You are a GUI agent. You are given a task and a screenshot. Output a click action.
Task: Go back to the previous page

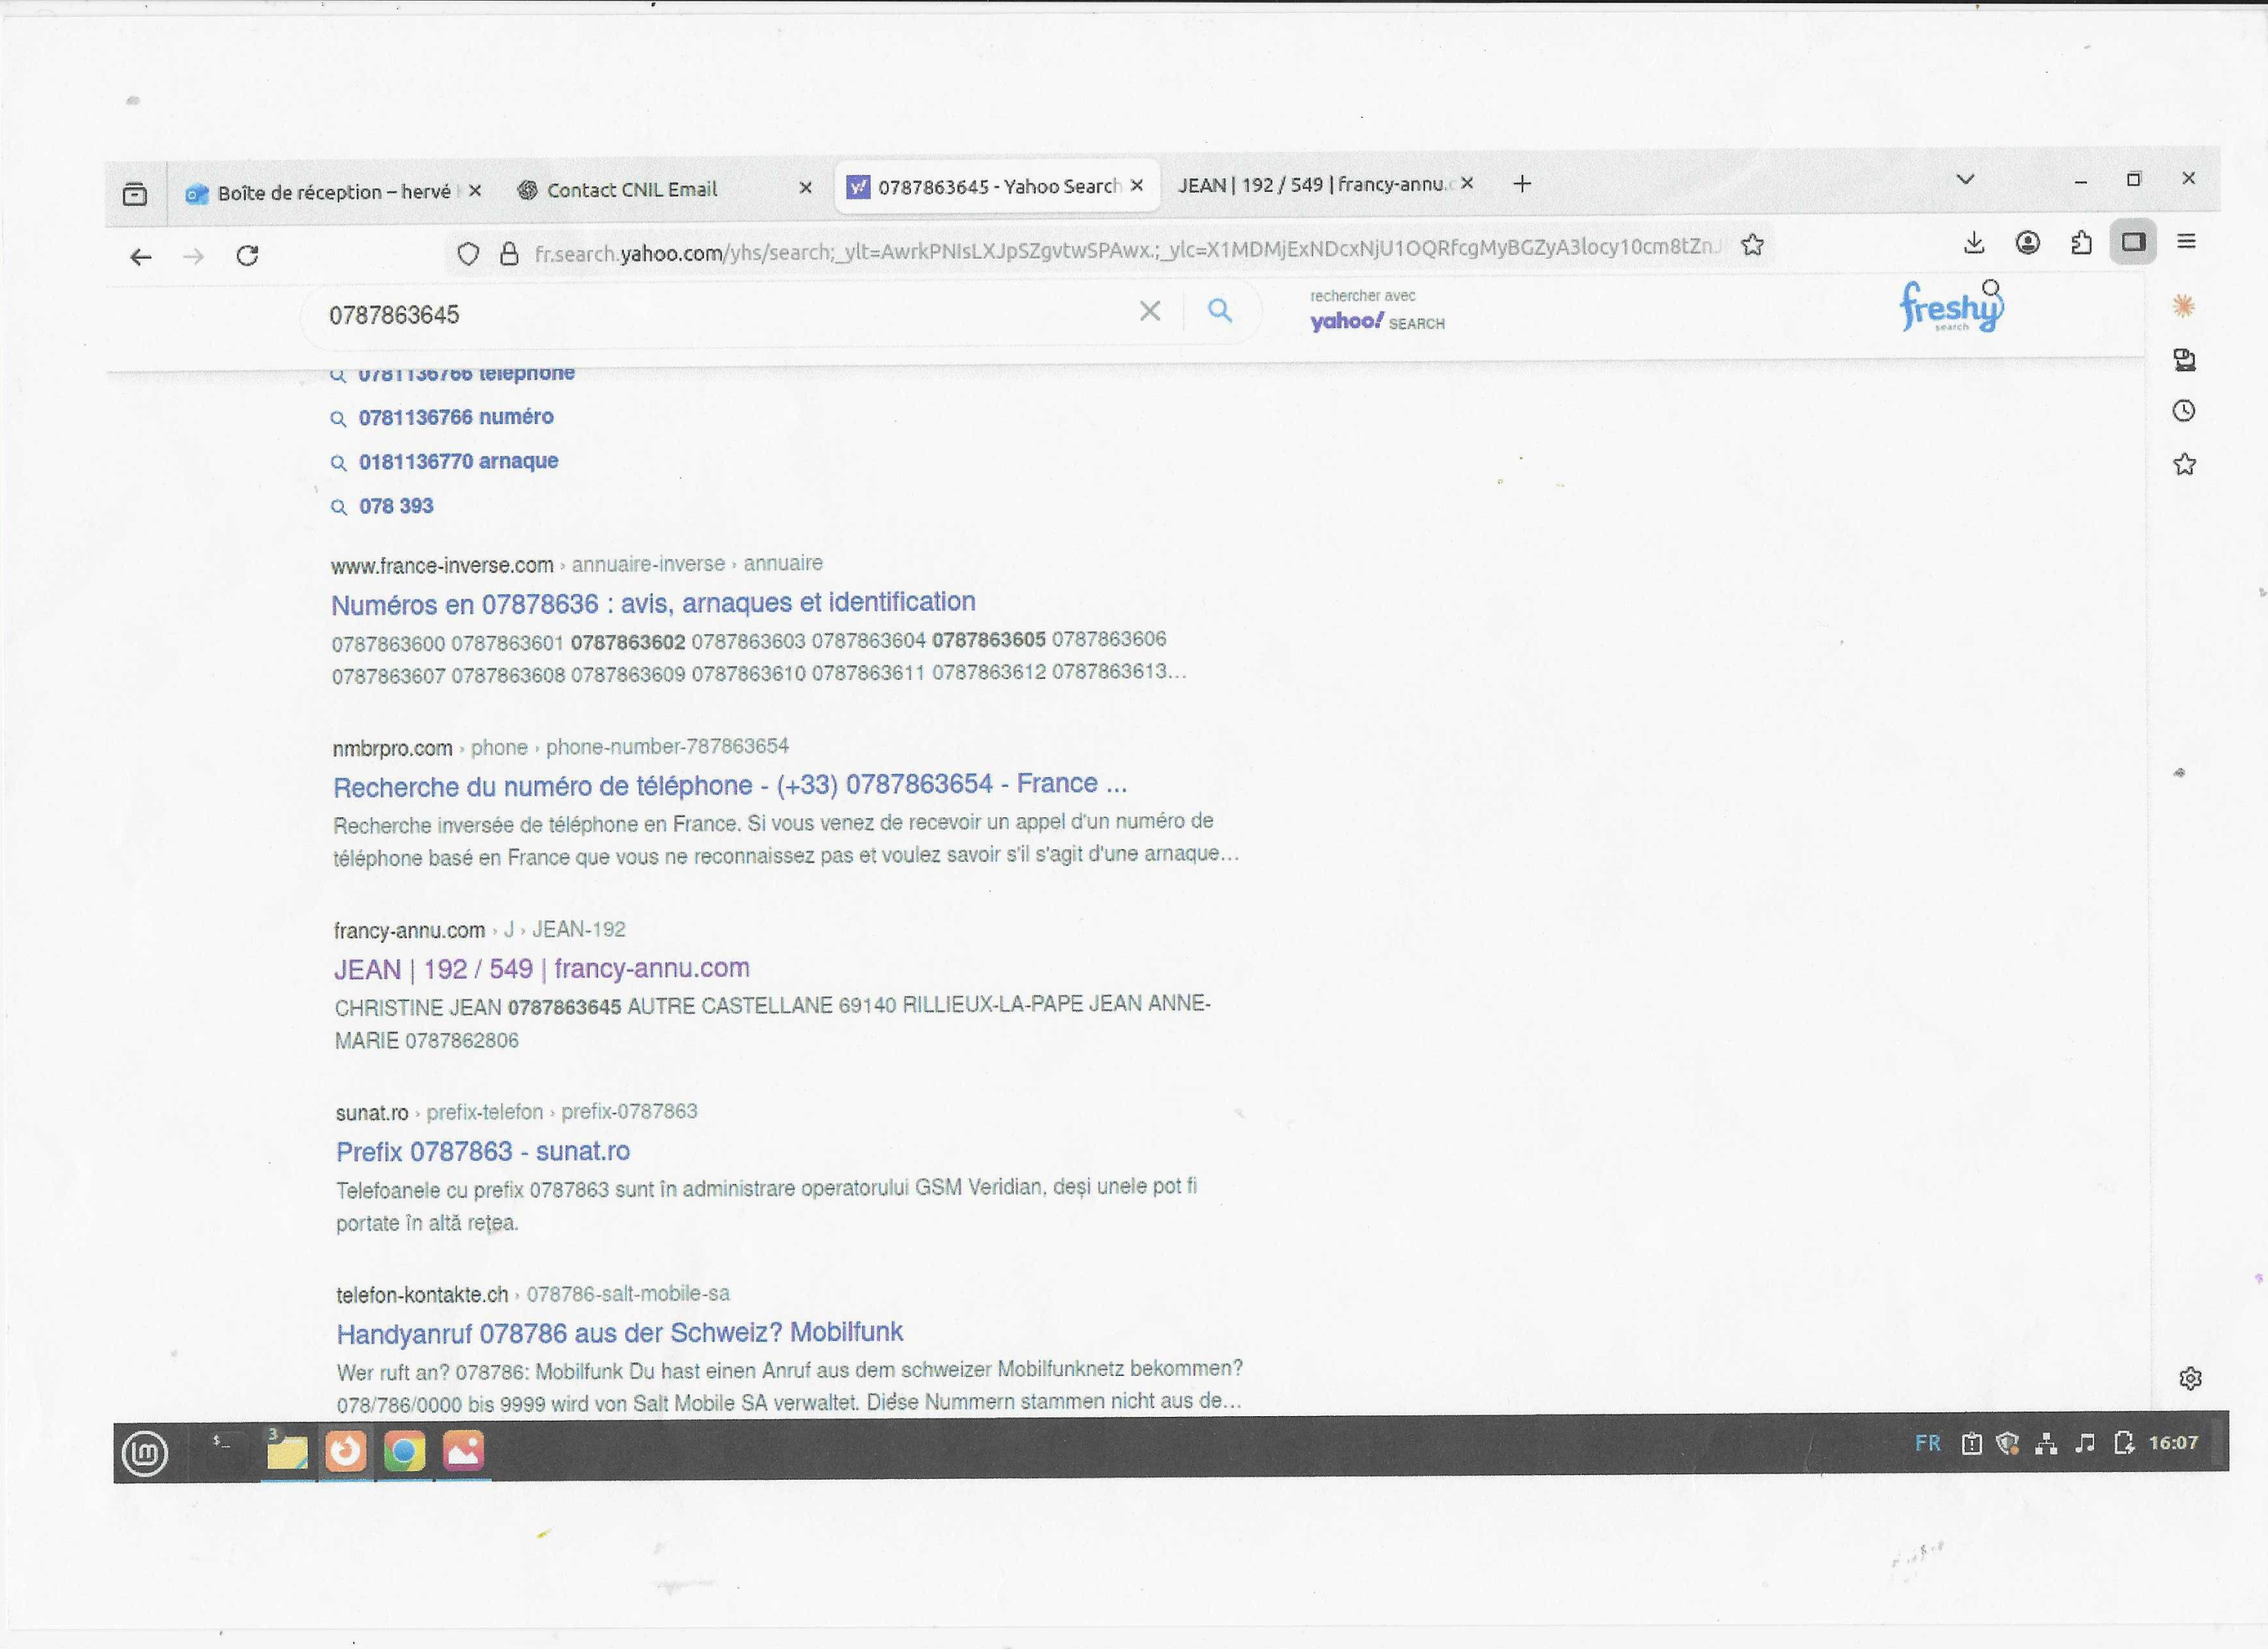click(141, 257)
